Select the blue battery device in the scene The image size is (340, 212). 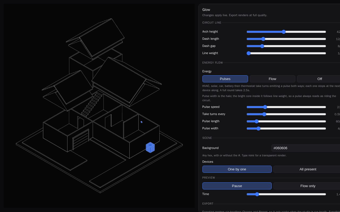150,148
